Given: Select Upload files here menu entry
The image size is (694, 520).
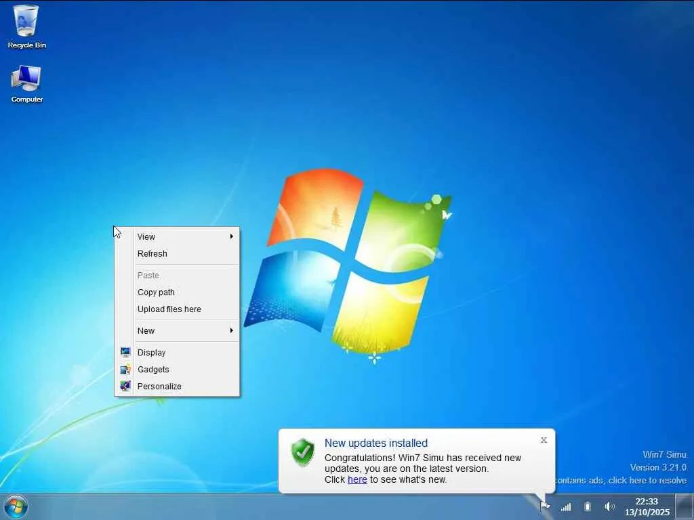Looking at the screenshot, I should (x=177, y=309).
